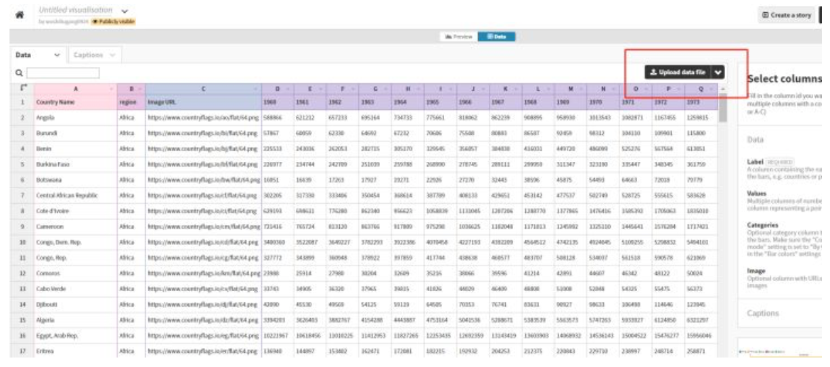Image resolution: width=830 pixels, height=367 pixels.
Task: Select the Cameroon cell
Action: (75, 226)
